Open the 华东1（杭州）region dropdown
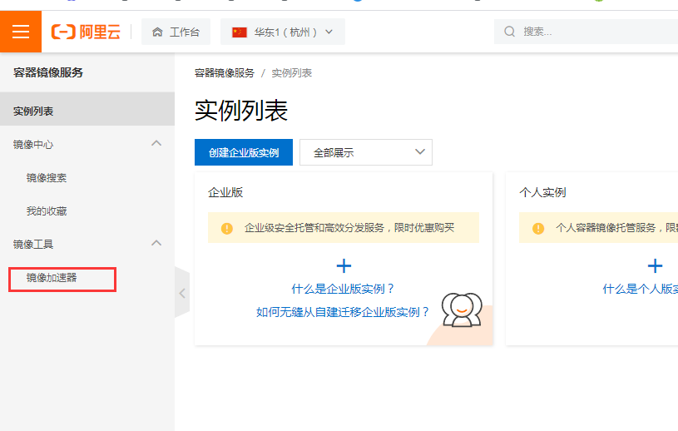This screenshot has height=431, width=678. click(283, 32)
